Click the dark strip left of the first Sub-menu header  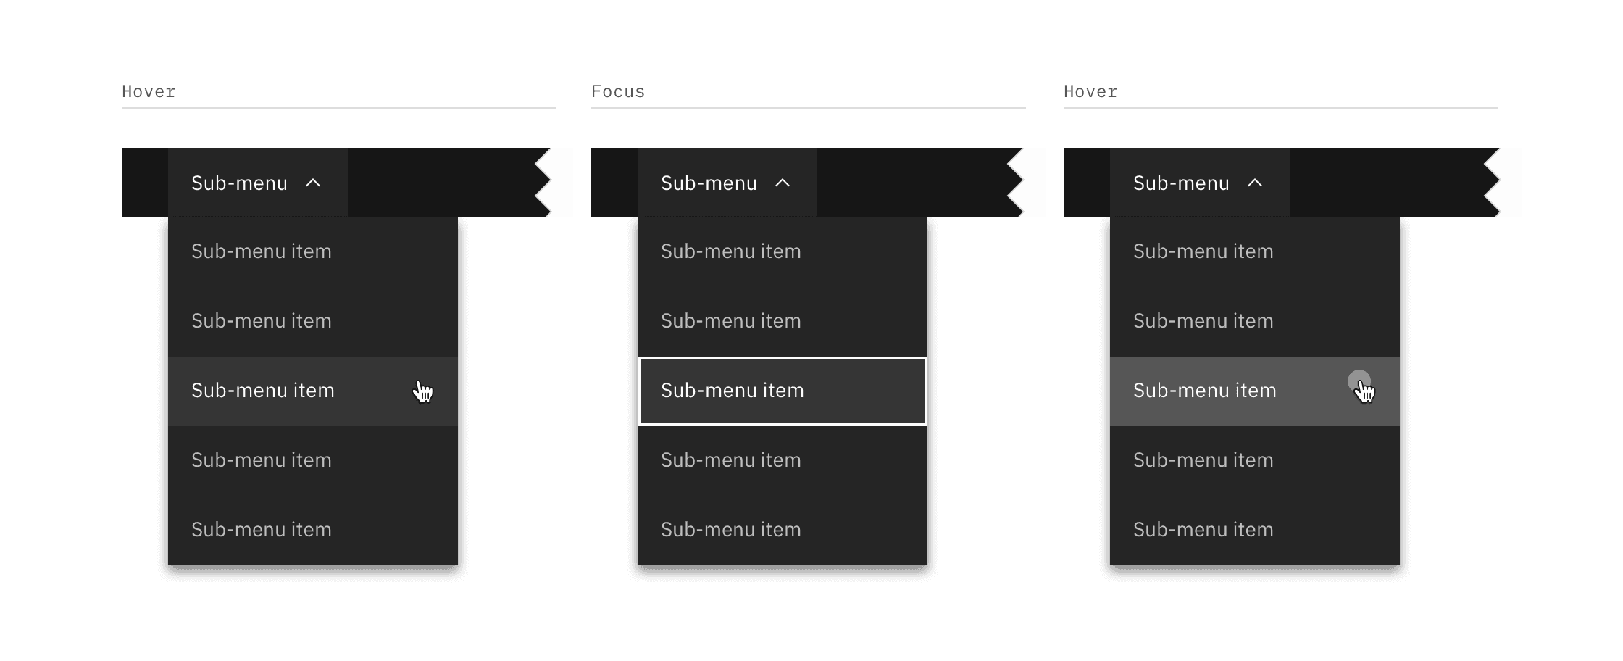point(145,183)
